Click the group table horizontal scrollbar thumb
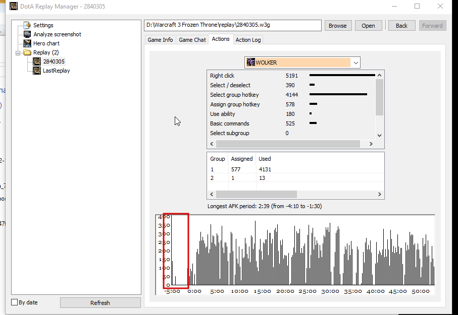The image size is (458, 315). pos(257,194)
